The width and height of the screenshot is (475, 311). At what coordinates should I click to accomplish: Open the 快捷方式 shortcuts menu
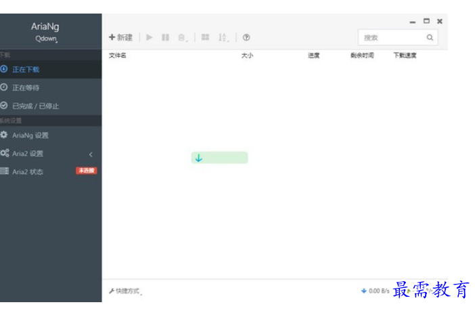(x=126, y=291)
